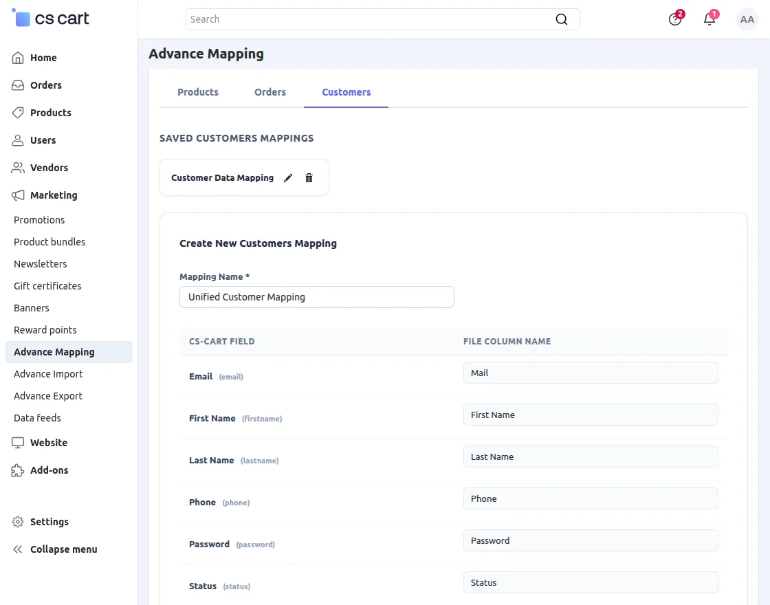Open Reward points in the sidebar

coord(45,330)
